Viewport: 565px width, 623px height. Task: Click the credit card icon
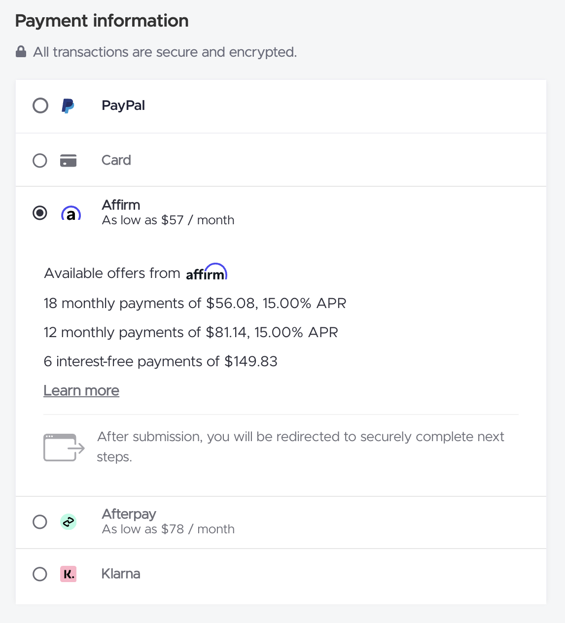click(x=68, y=161)
